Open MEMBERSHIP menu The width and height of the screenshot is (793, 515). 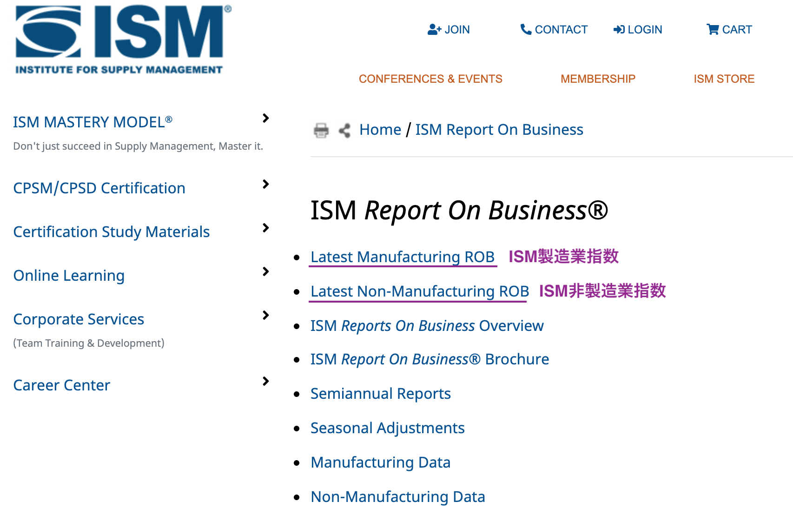pyautogui.click(x=598, y=79)
